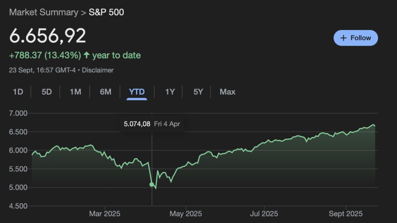Click the green dot on the chart line
Image resolution: width=397 pixels, height=223 pixels.
pyautogui.click(x=152, y=185)
